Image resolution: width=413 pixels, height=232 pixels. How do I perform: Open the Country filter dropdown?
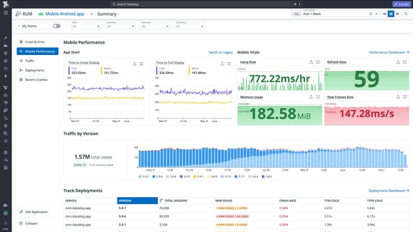pos(189,26)
